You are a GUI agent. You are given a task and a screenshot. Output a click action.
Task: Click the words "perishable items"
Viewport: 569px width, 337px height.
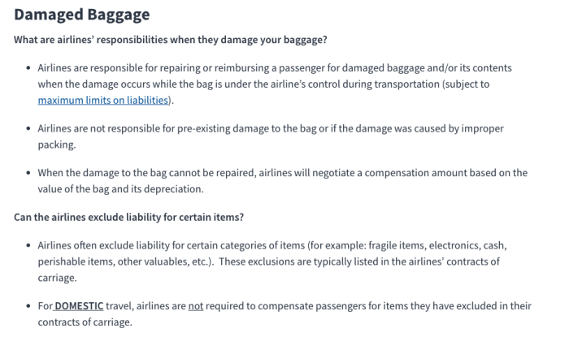click(72, 261)
